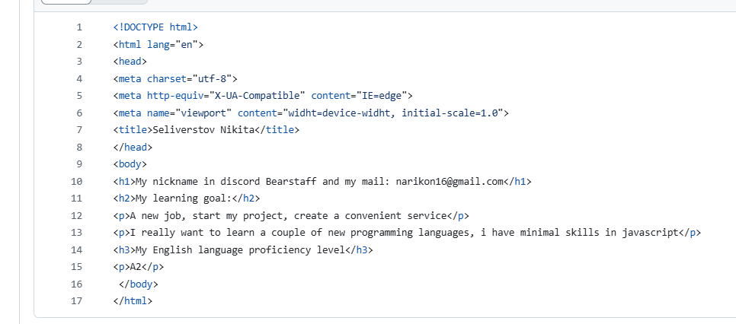This screenshot has width=736, height=324.
Task: Click the html lang="en" tag
Action: coord(158,45)
